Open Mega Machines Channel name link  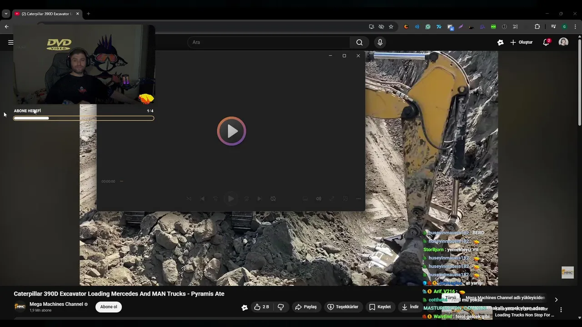pyautogui.click(x=56, y=304)
